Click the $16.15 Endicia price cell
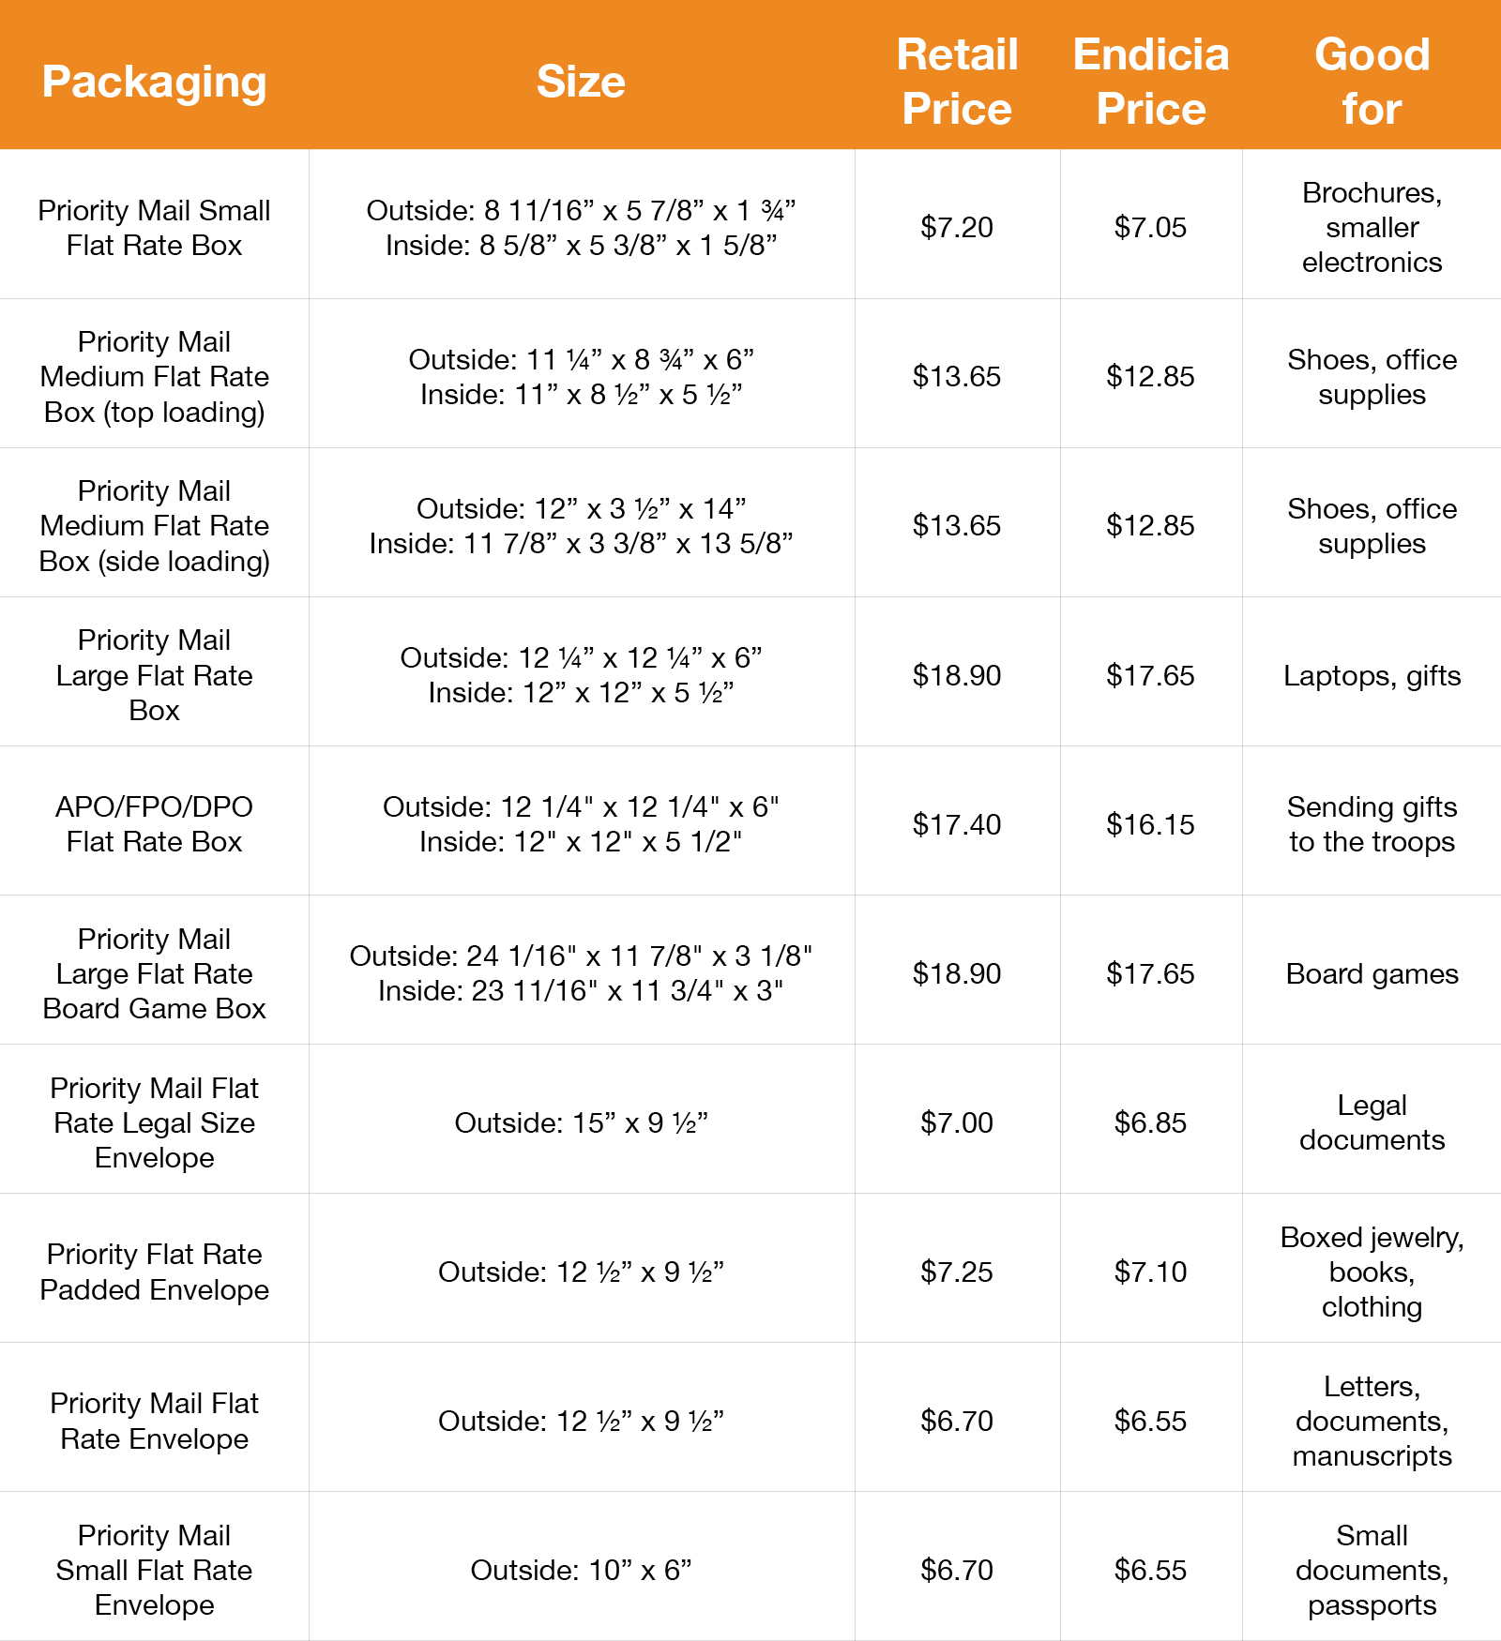 click(x=1151, y=824)
